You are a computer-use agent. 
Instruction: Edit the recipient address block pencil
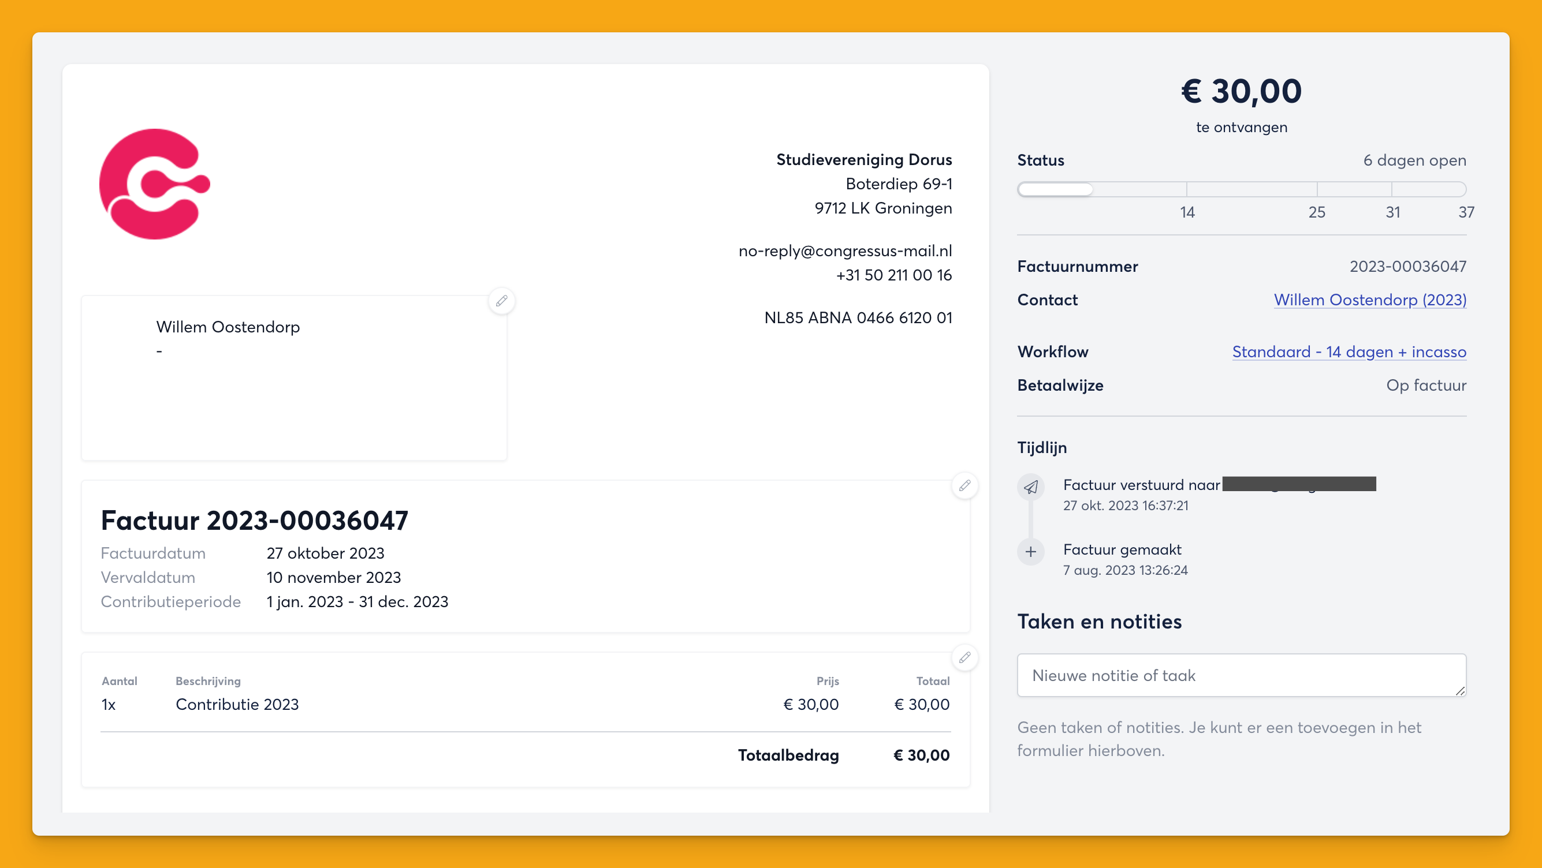click(x=502, y=301)
